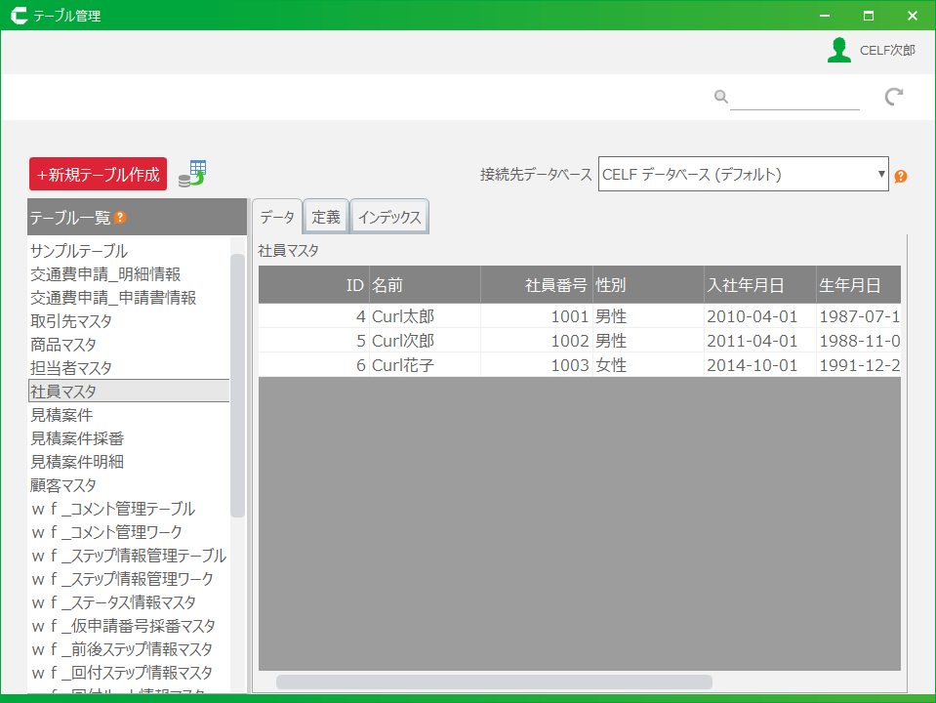Click inside the search text field
The image size is (936, 703).
(794, 97)
